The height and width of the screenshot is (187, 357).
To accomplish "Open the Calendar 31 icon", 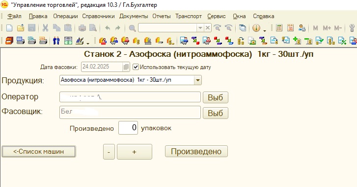I will 290,28.
